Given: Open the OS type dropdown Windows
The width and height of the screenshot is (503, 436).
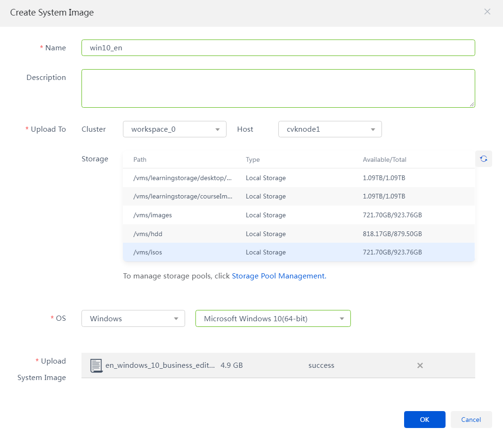Looking at the screenshot, I should (133, 318).
